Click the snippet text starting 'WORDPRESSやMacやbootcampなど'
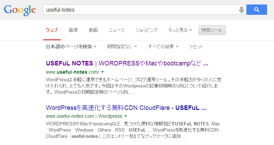Image resolution: width=274 pixels, height=145 pixels. 133,130
